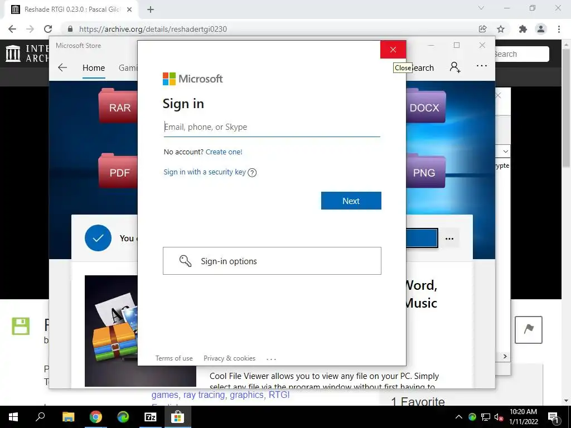
Task: Close the panel behind Microsoft Store window
Action: [x=499, y=95]
